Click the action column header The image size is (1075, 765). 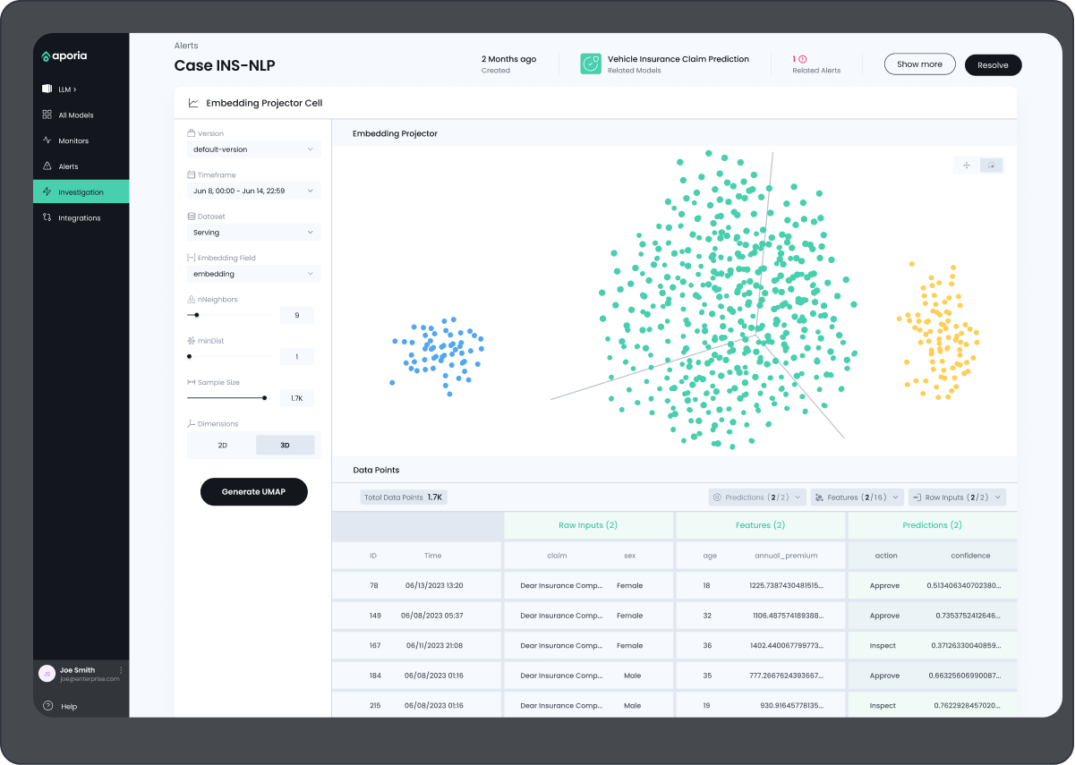point(886,556)
